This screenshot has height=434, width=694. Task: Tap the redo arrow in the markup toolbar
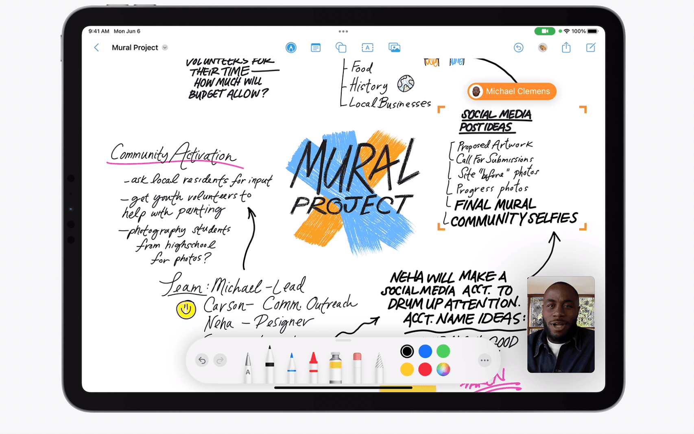pos(220,360)
